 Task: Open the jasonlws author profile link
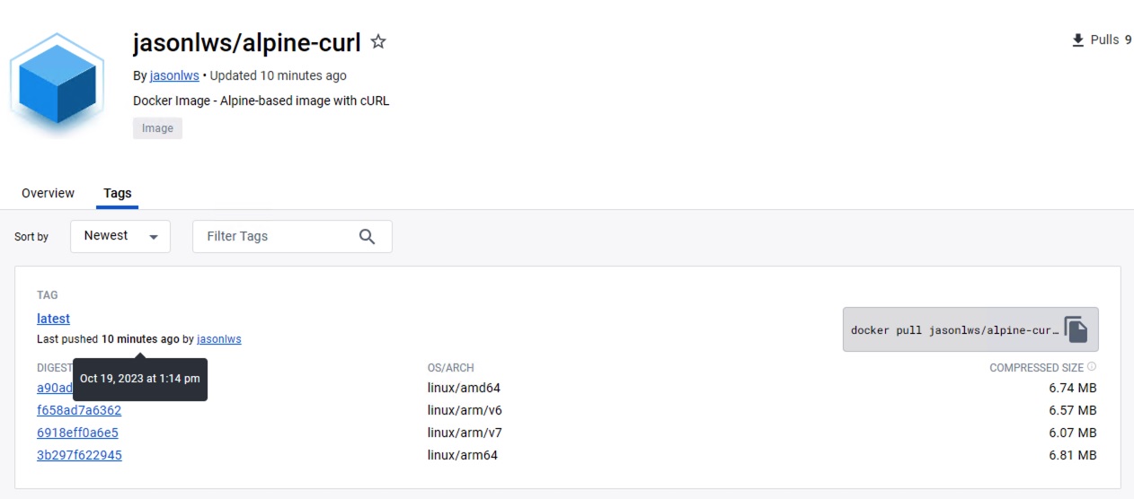(x=174, y=75)
